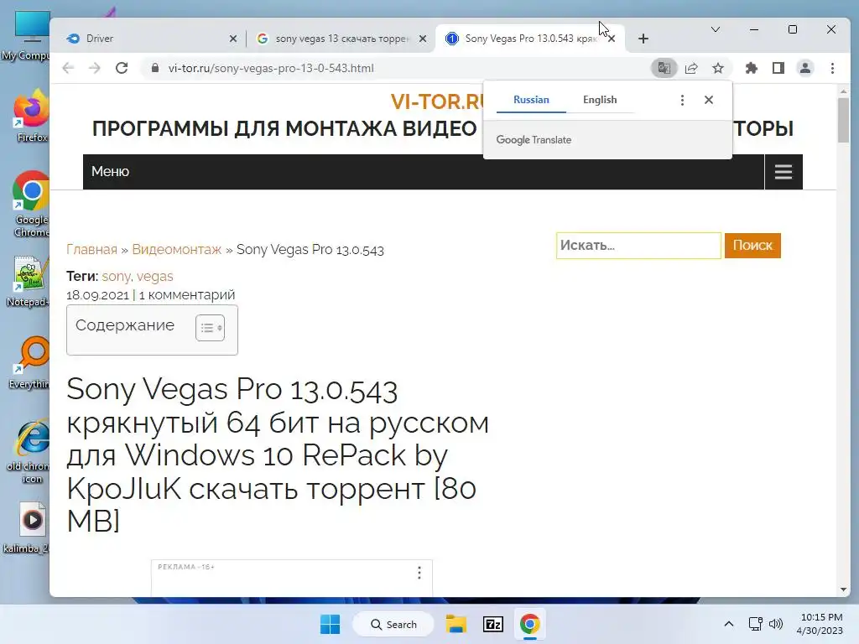Screen dimensions: 859x644
Task: Open the hamburger menu icon on site
Action: click(x=784, y=172)
